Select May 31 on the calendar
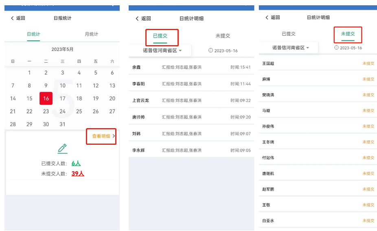The width and height of the screenshot is (377, 231). [x=62, y=124]
